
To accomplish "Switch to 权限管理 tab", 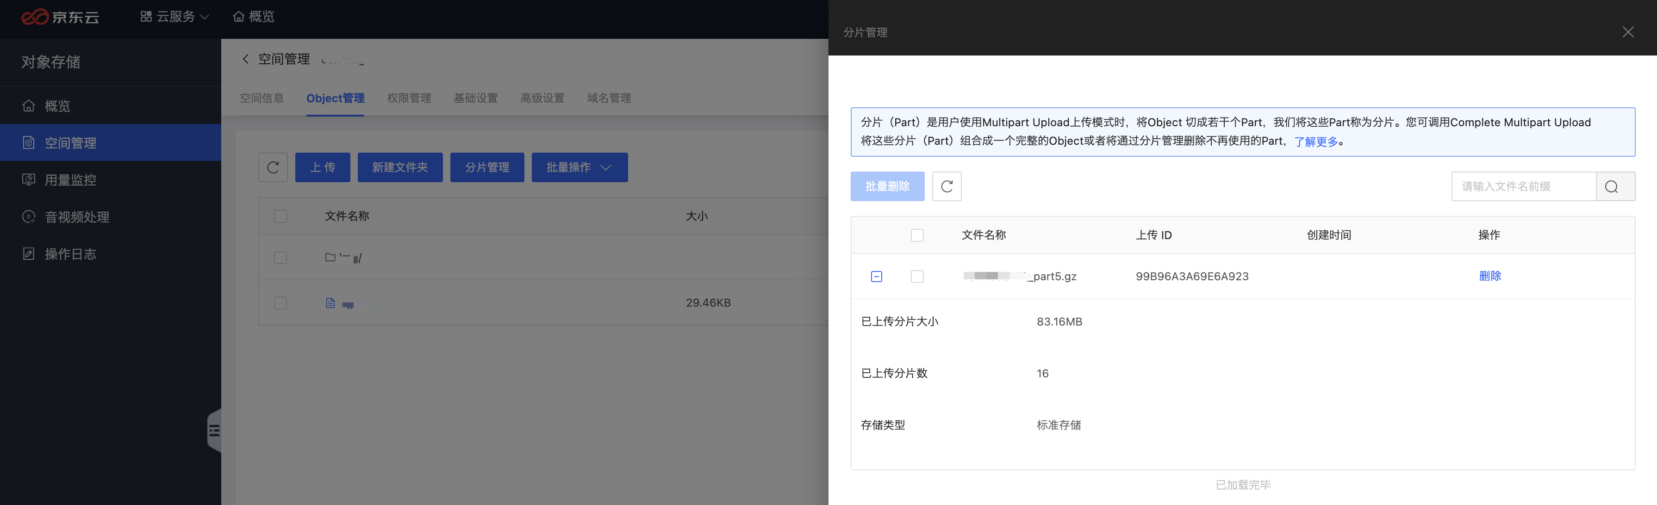I will tap(409, 99).
